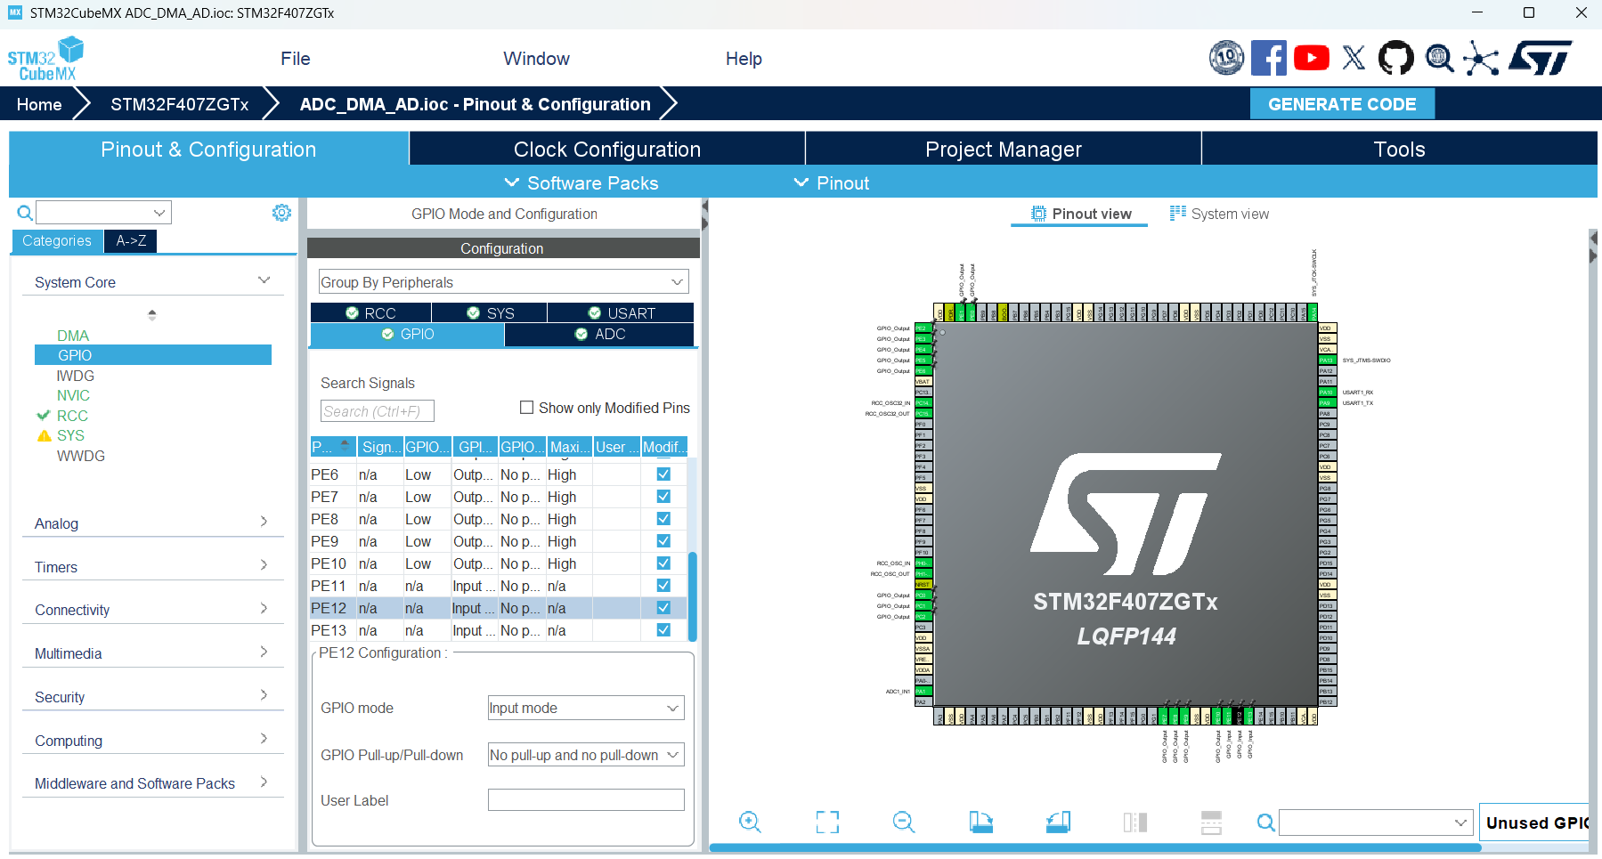
Task: Click the best fit view icon
Action: point(826,822)
